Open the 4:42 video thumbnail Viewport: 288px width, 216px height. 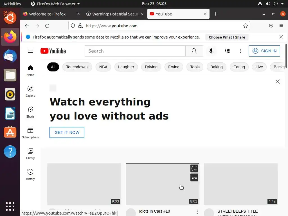coord(241,184)
